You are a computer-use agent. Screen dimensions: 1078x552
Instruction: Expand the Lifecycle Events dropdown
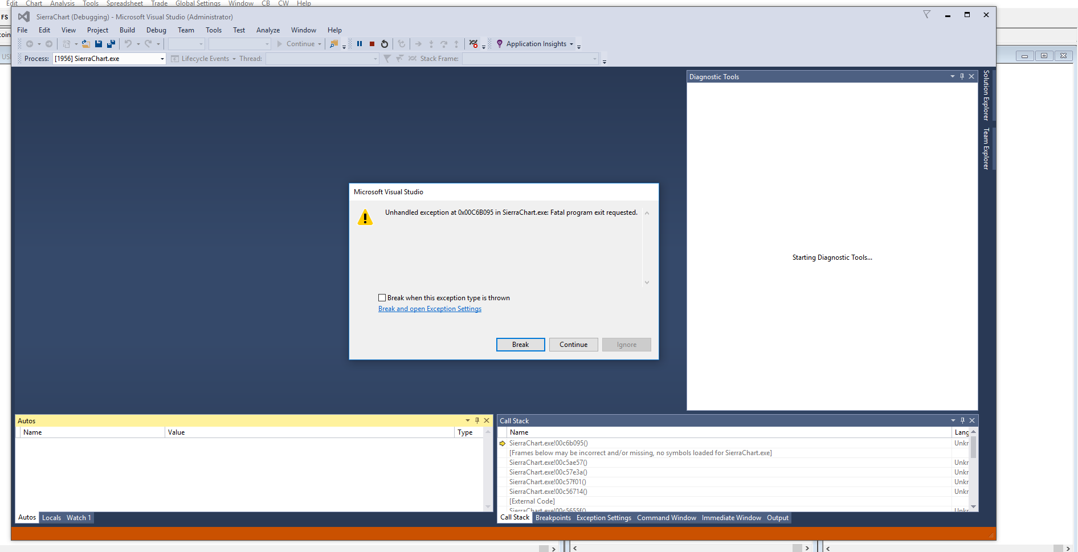(x=234, y=59)
